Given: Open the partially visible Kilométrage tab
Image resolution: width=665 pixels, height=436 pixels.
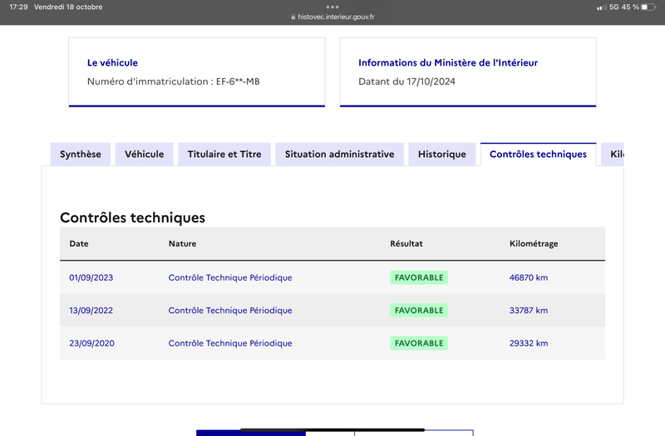Looking at the screenshot, I should pos(613,154).
